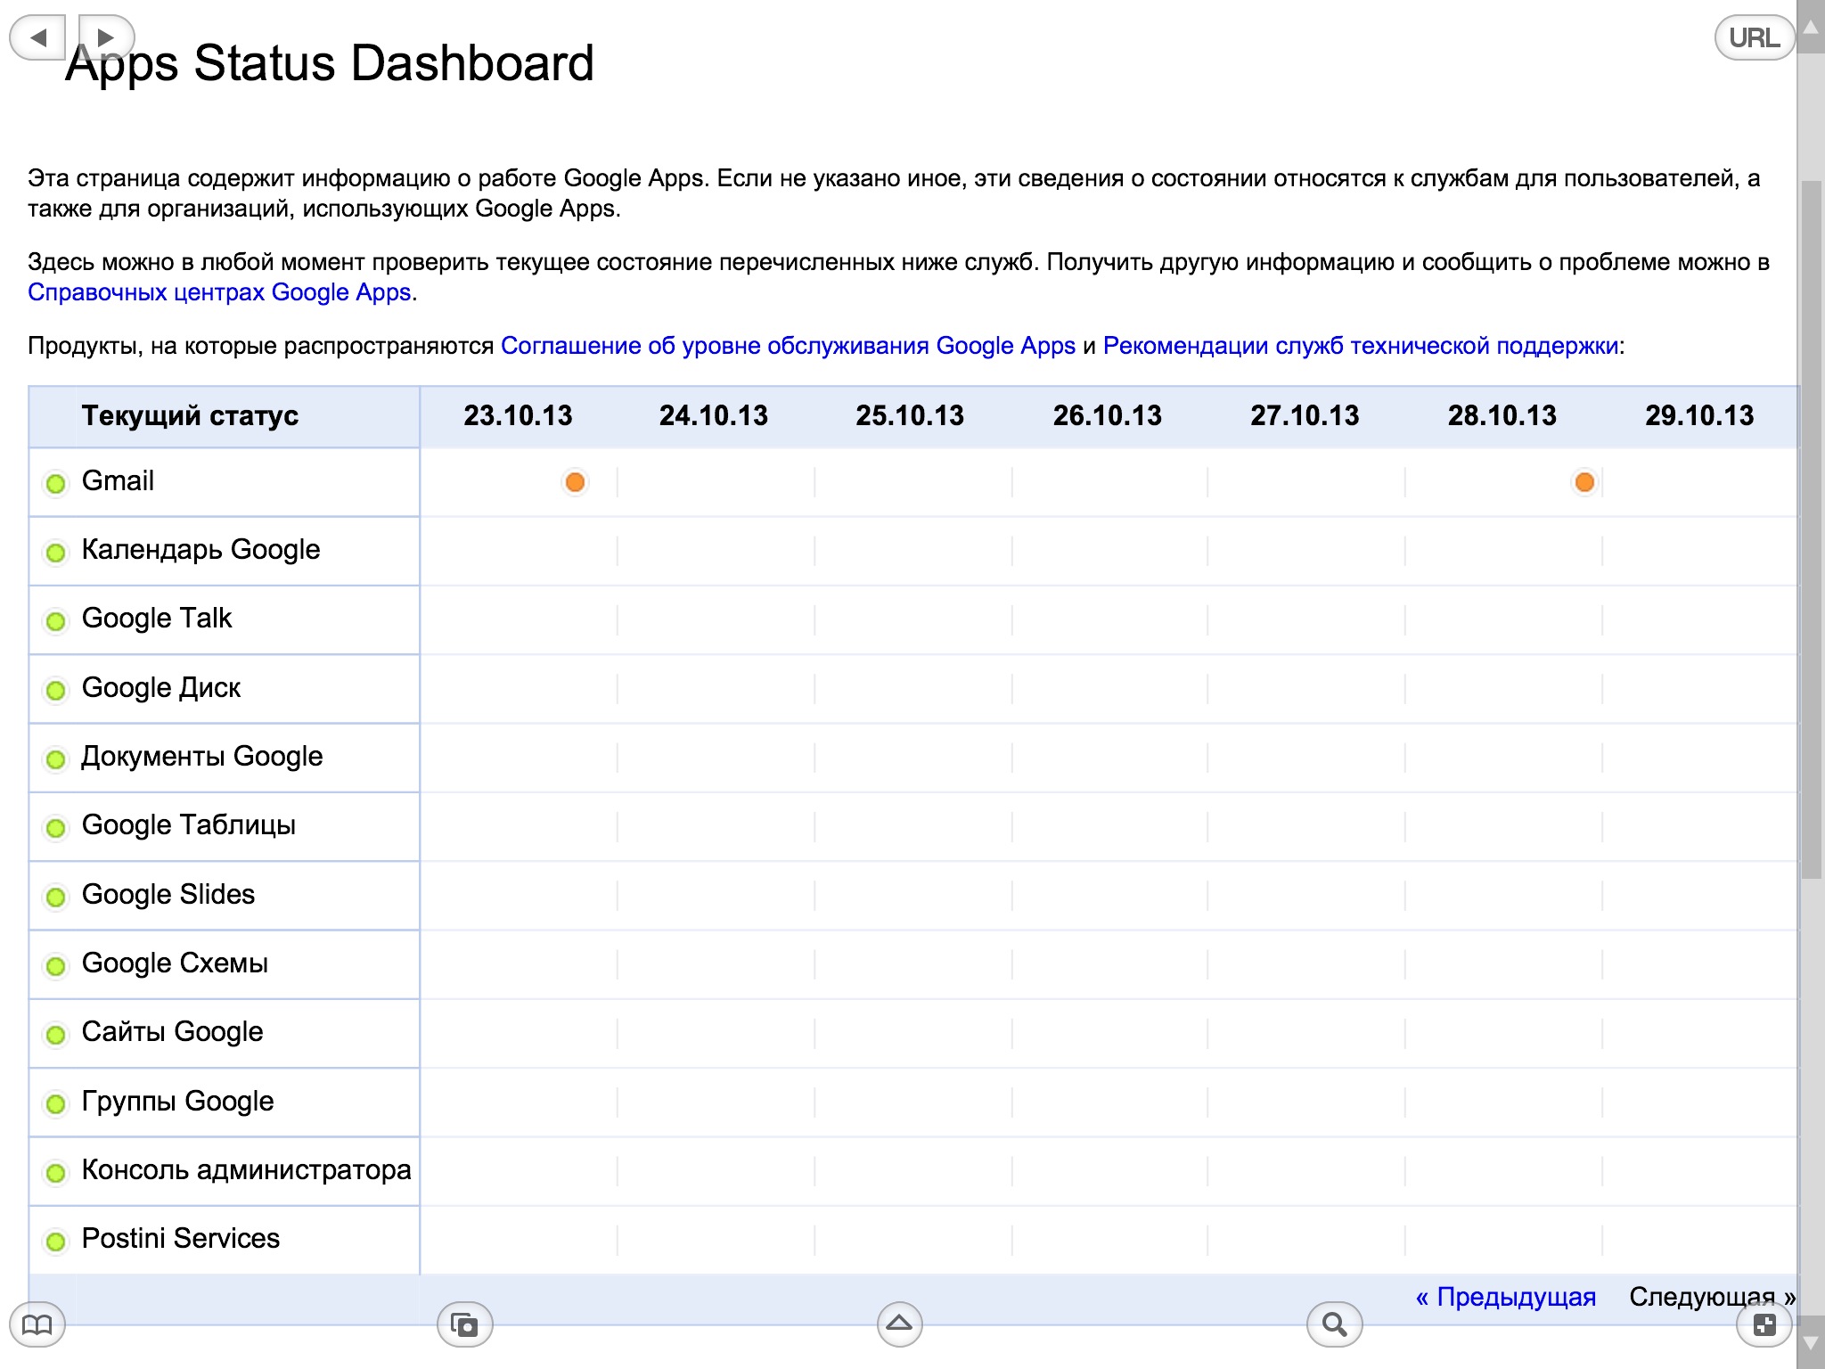Click the 23.10.13 date header
This screenshot has height=1369, width=1825.
[x=518, y=415]
